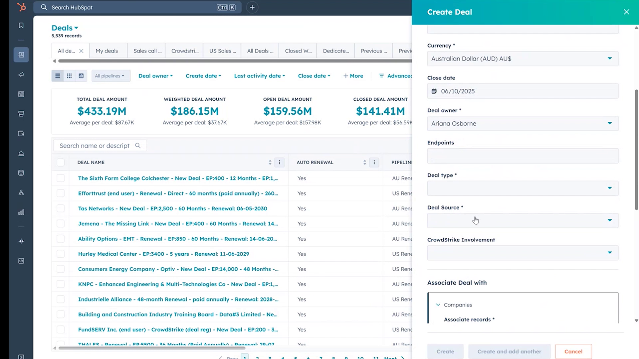Open the CRM contacts icon in sidebar
Viewport: 639px width, 359px height.
tap(21, 55)
